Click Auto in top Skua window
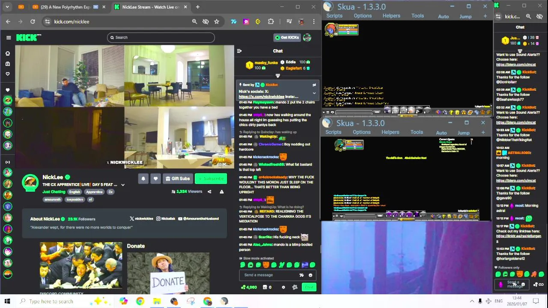 click(444, 16)
